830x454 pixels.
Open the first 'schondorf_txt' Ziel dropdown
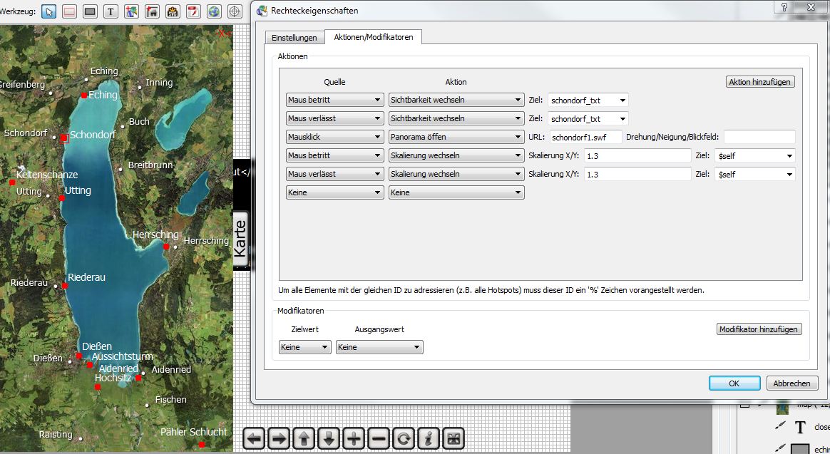pos(588,100)
